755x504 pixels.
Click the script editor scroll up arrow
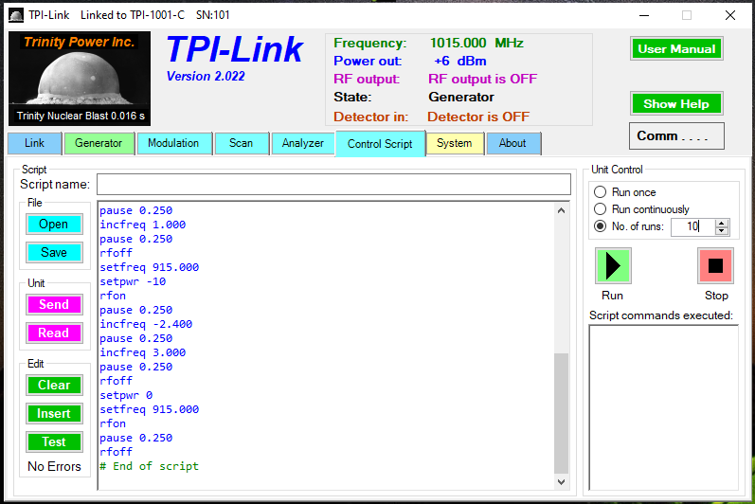click(561, 210)
